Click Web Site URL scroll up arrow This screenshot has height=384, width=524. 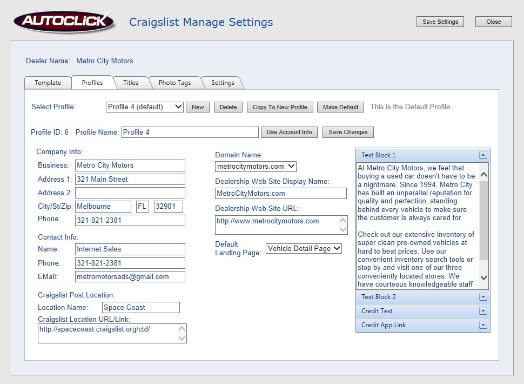(342, 221)
